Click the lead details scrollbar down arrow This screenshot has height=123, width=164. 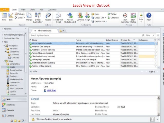pos(159,114)
